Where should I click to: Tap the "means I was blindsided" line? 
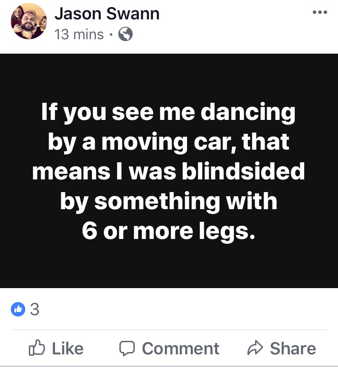169,172
